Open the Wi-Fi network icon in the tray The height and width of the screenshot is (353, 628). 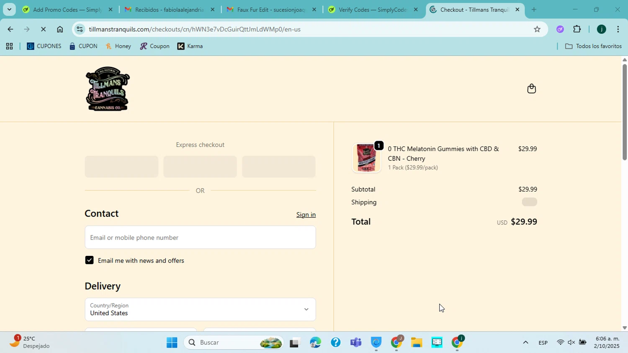[x=560, y=343]
